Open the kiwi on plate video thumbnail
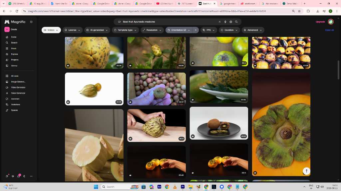This screenshot has width=341, height=191. (x=219, y=123)
